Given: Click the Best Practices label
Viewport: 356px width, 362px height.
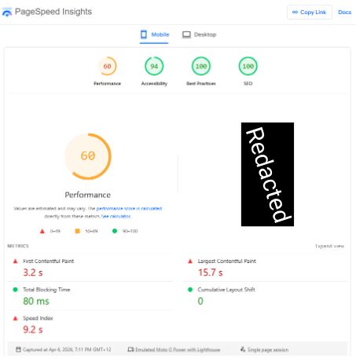Looking at the screenshot, I should pyautogui.click(x=201, y=83).
